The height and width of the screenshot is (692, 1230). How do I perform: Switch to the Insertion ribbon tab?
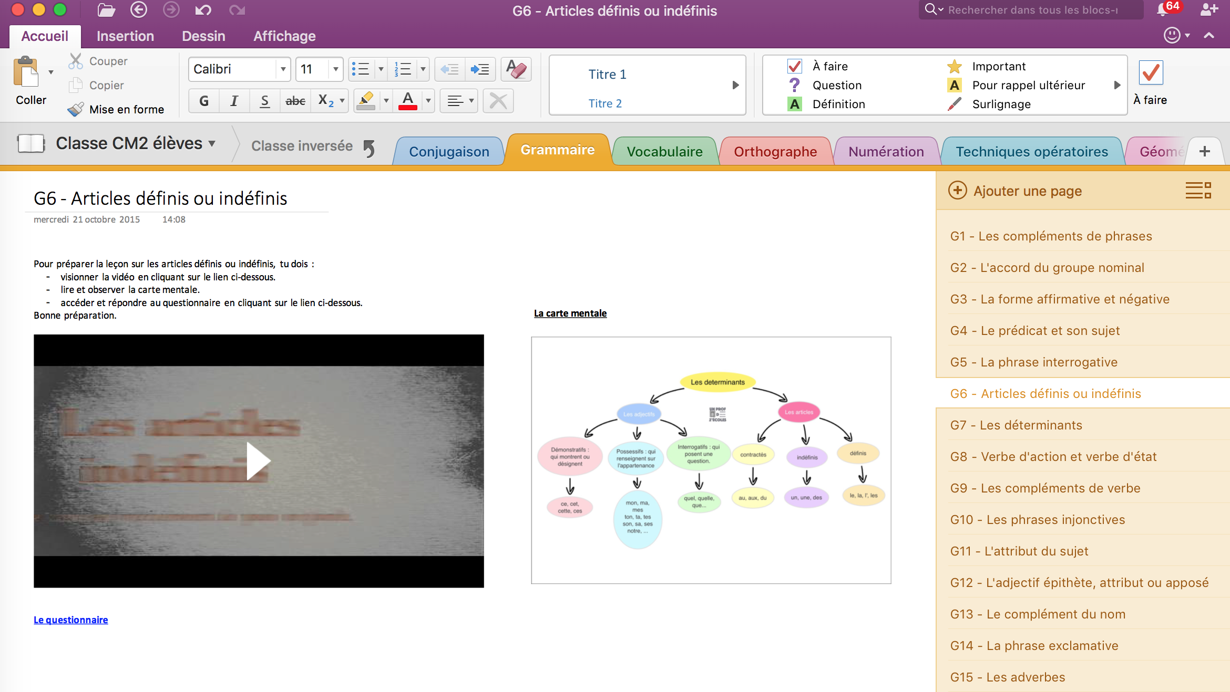tap(125, 36)
